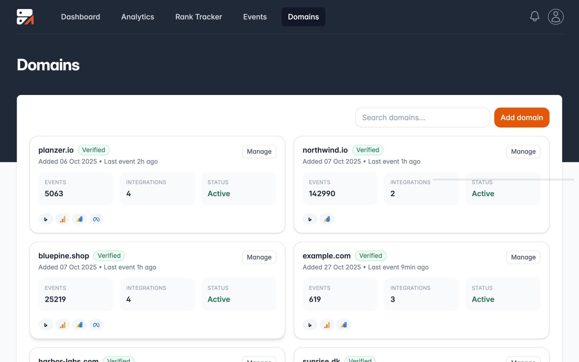This screenshot has height=362, width=579.
Task: Click the bluepine.shop domain name
Action: click(x=64, y=256)
